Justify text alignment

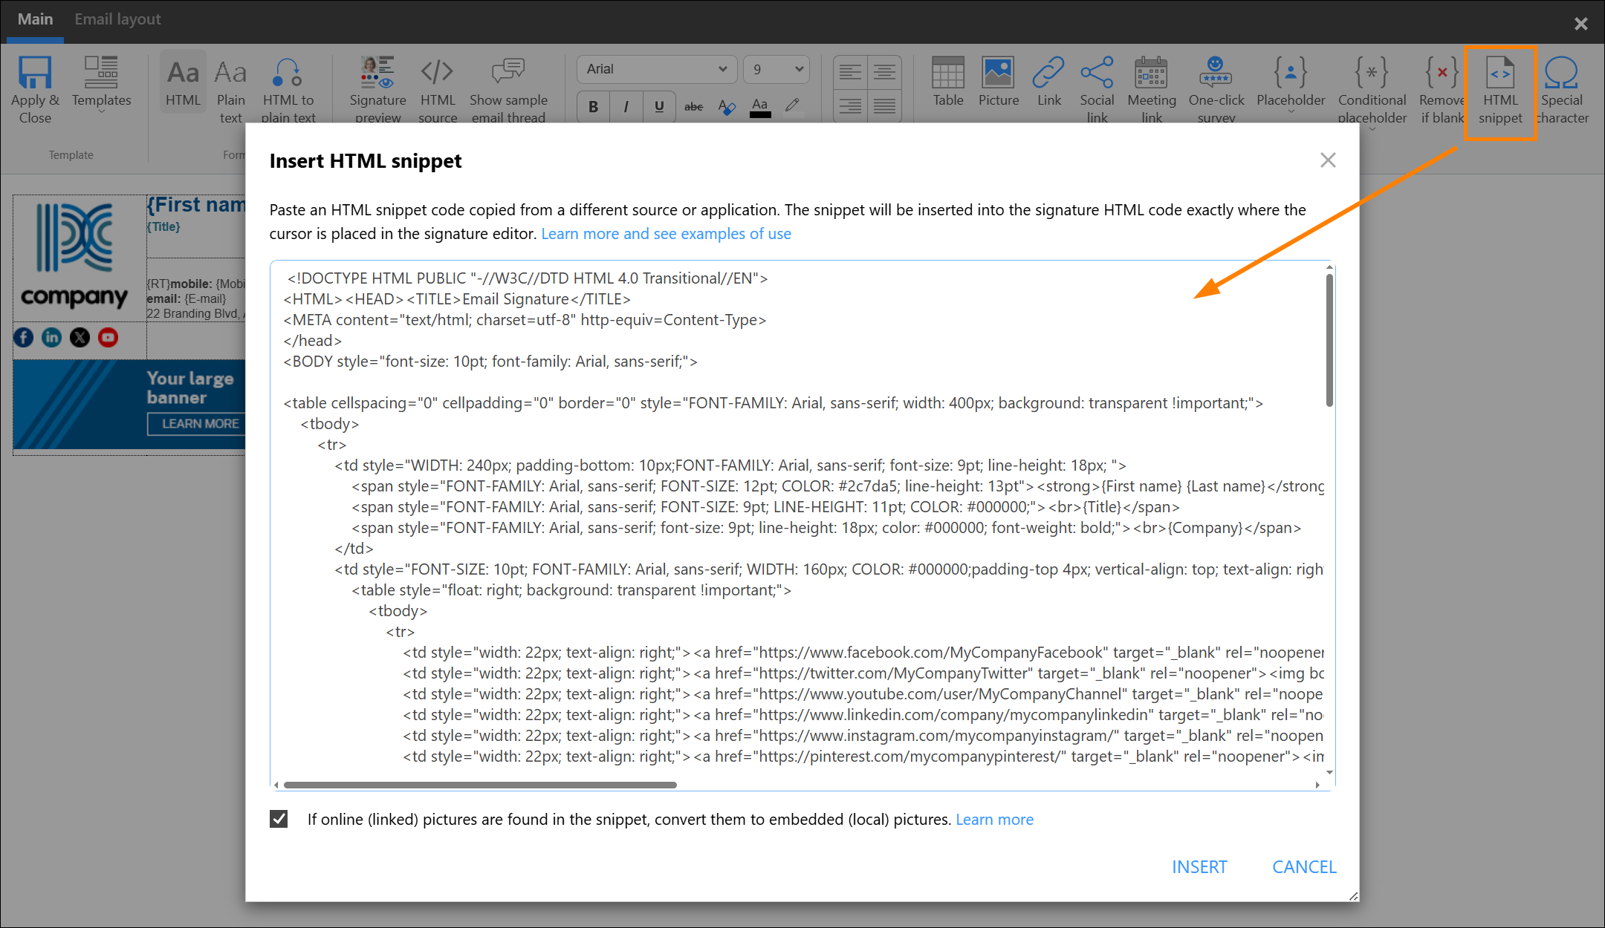point(884,106)
